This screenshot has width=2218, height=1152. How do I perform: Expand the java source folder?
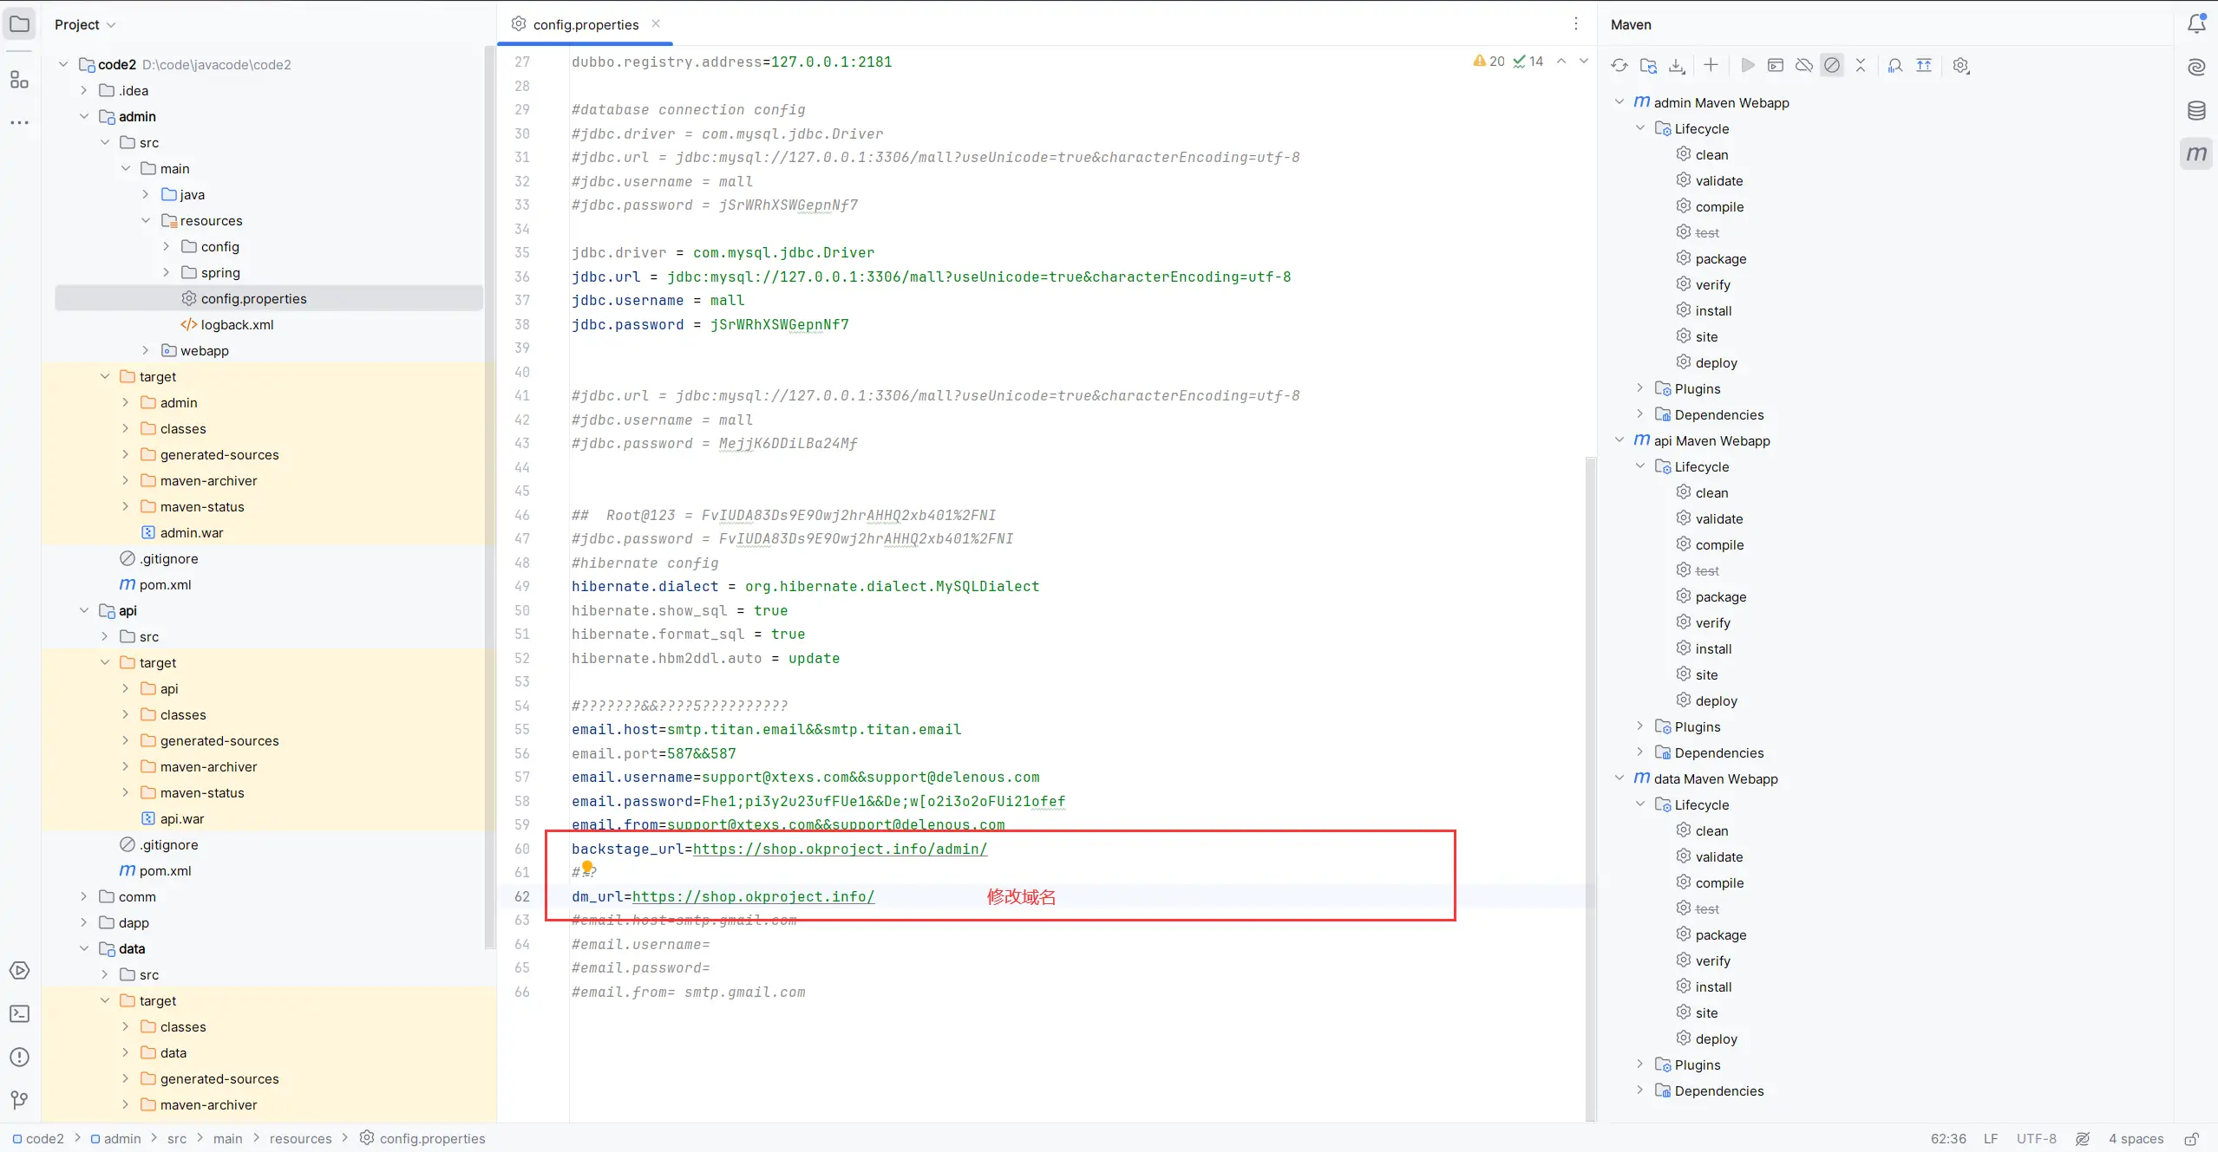point(146,194)
